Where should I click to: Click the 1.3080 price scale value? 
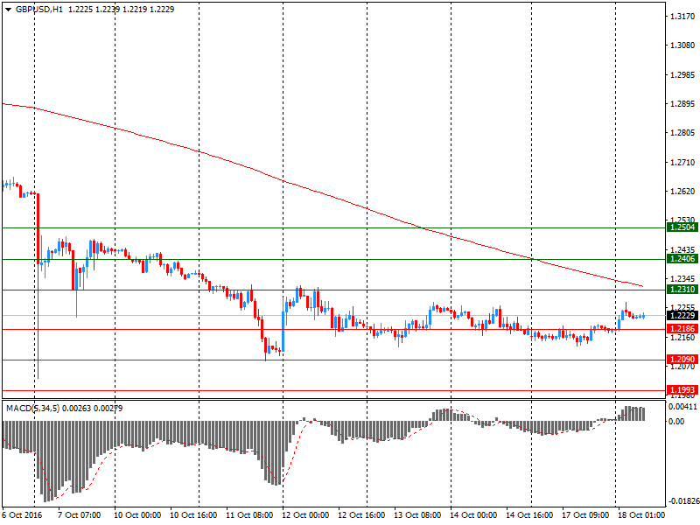coord(682,45)
